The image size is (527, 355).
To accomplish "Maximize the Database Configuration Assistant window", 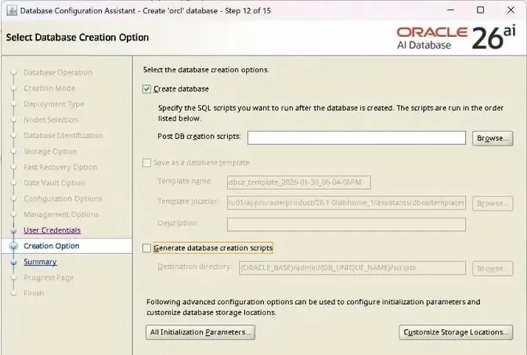I will (481, 10).
